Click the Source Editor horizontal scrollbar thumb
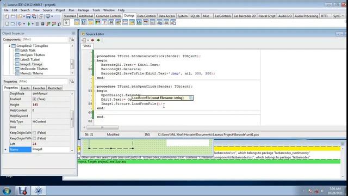 pos(102,127)
